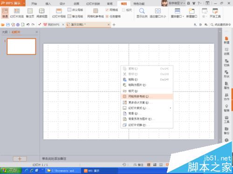Expand the help question-mark dropdown in title bar
Screen dimensions: 233x174
(x=199, y=3)
